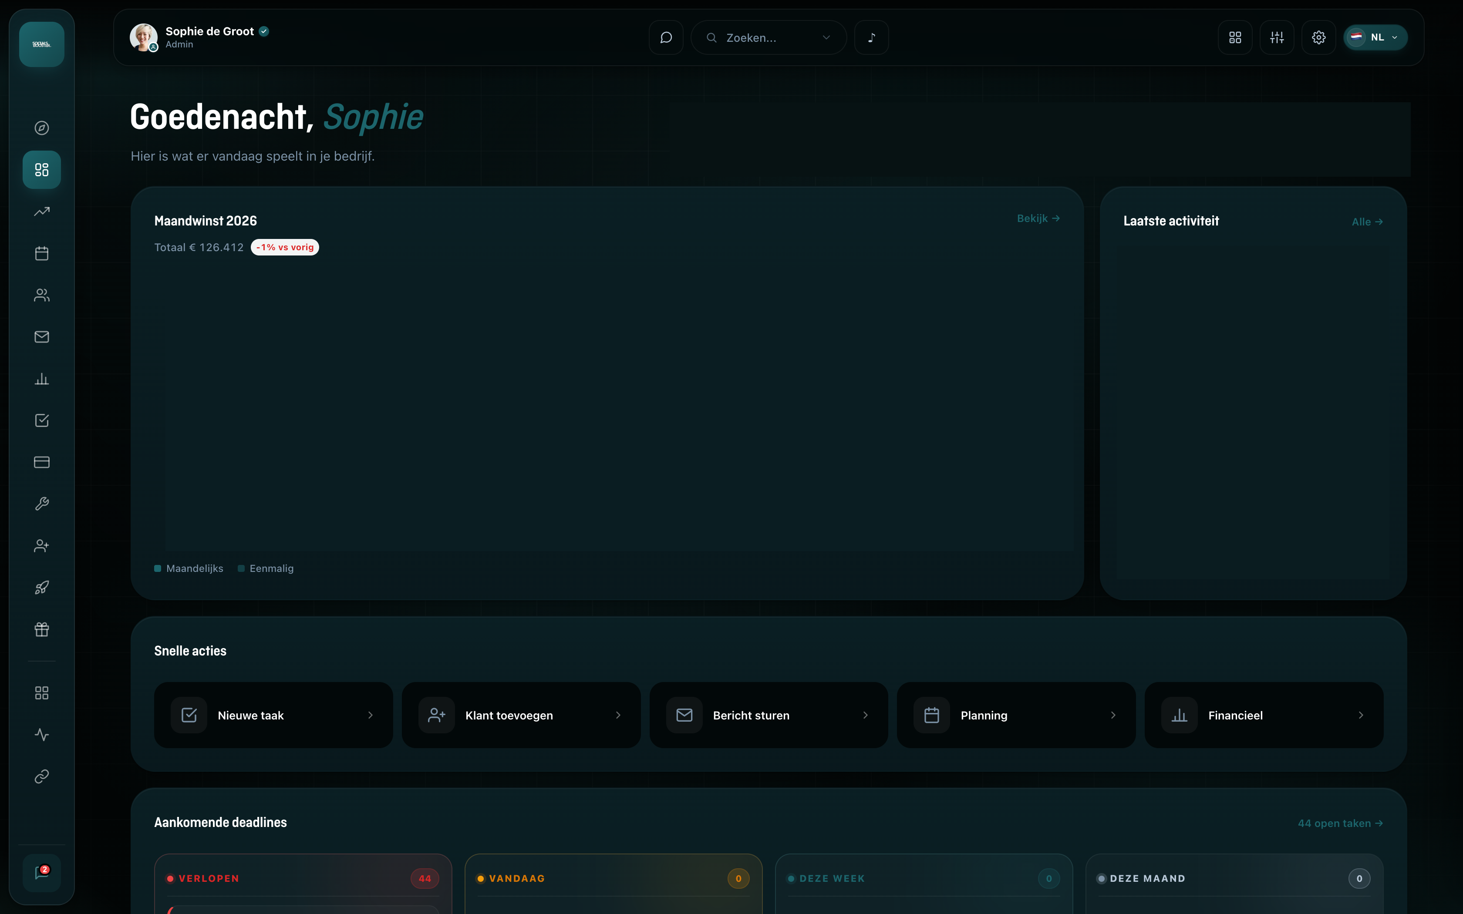Screen dimensions: 1463x914
Task: Toggle the Maandelijks legend item
Action: pyautogui.click(x=189, y=568)
